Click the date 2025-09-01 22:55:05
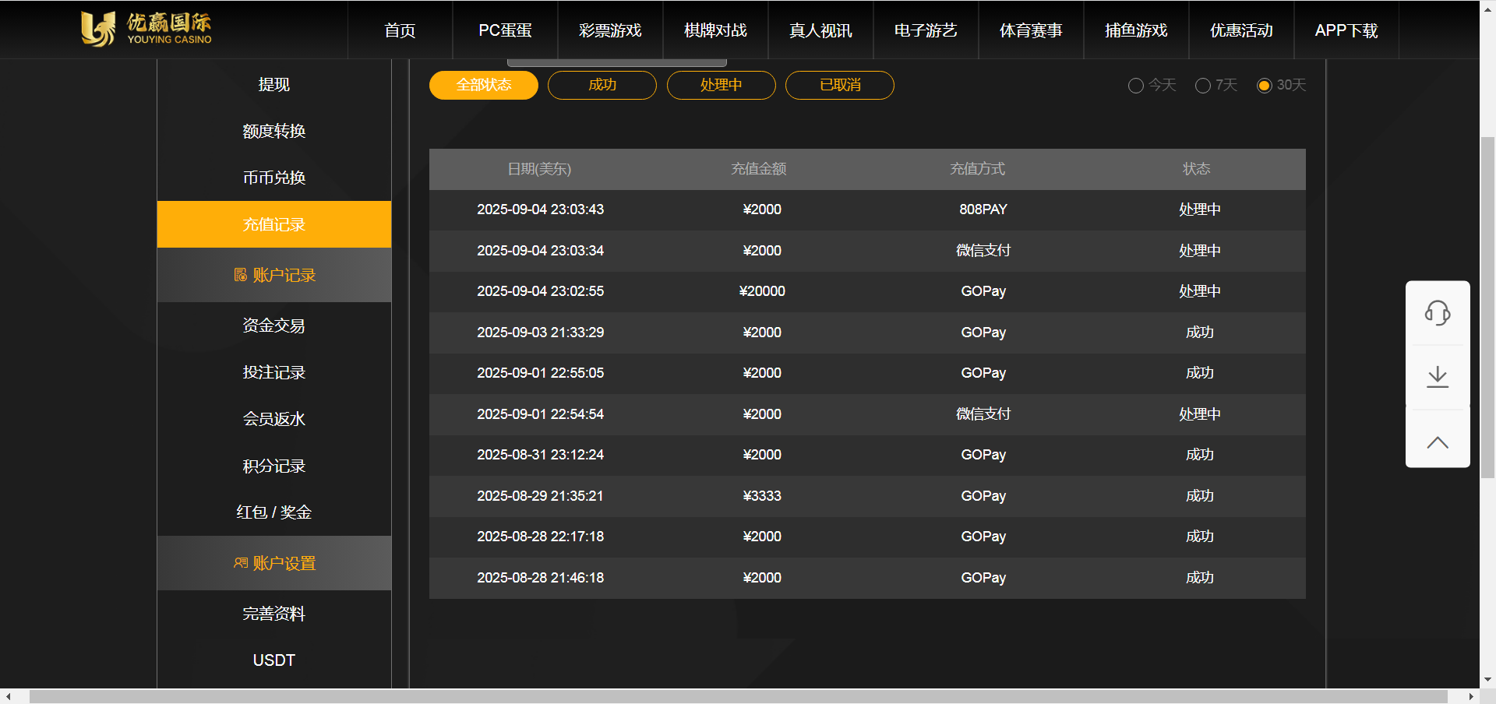The image size is (1496, 704). point(541,373)
